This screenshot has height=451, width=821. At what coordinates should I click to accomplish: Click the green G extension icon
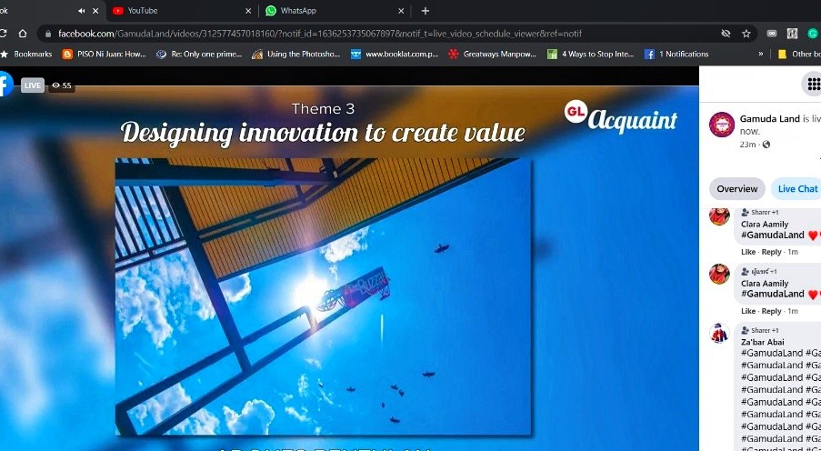812,34
